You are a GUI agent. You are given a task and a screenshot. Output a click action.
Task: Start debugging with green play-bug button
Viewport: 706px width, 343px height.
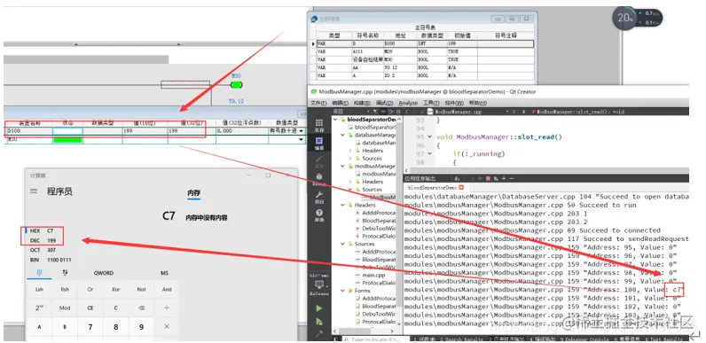tap(319, 322)
